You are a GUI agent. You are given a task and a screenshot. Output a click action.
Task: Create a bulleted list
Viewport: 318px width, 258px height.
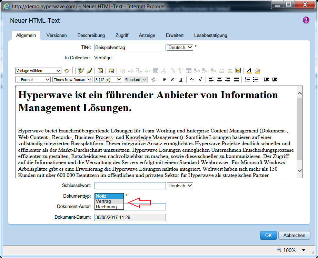tap(255, 80)
